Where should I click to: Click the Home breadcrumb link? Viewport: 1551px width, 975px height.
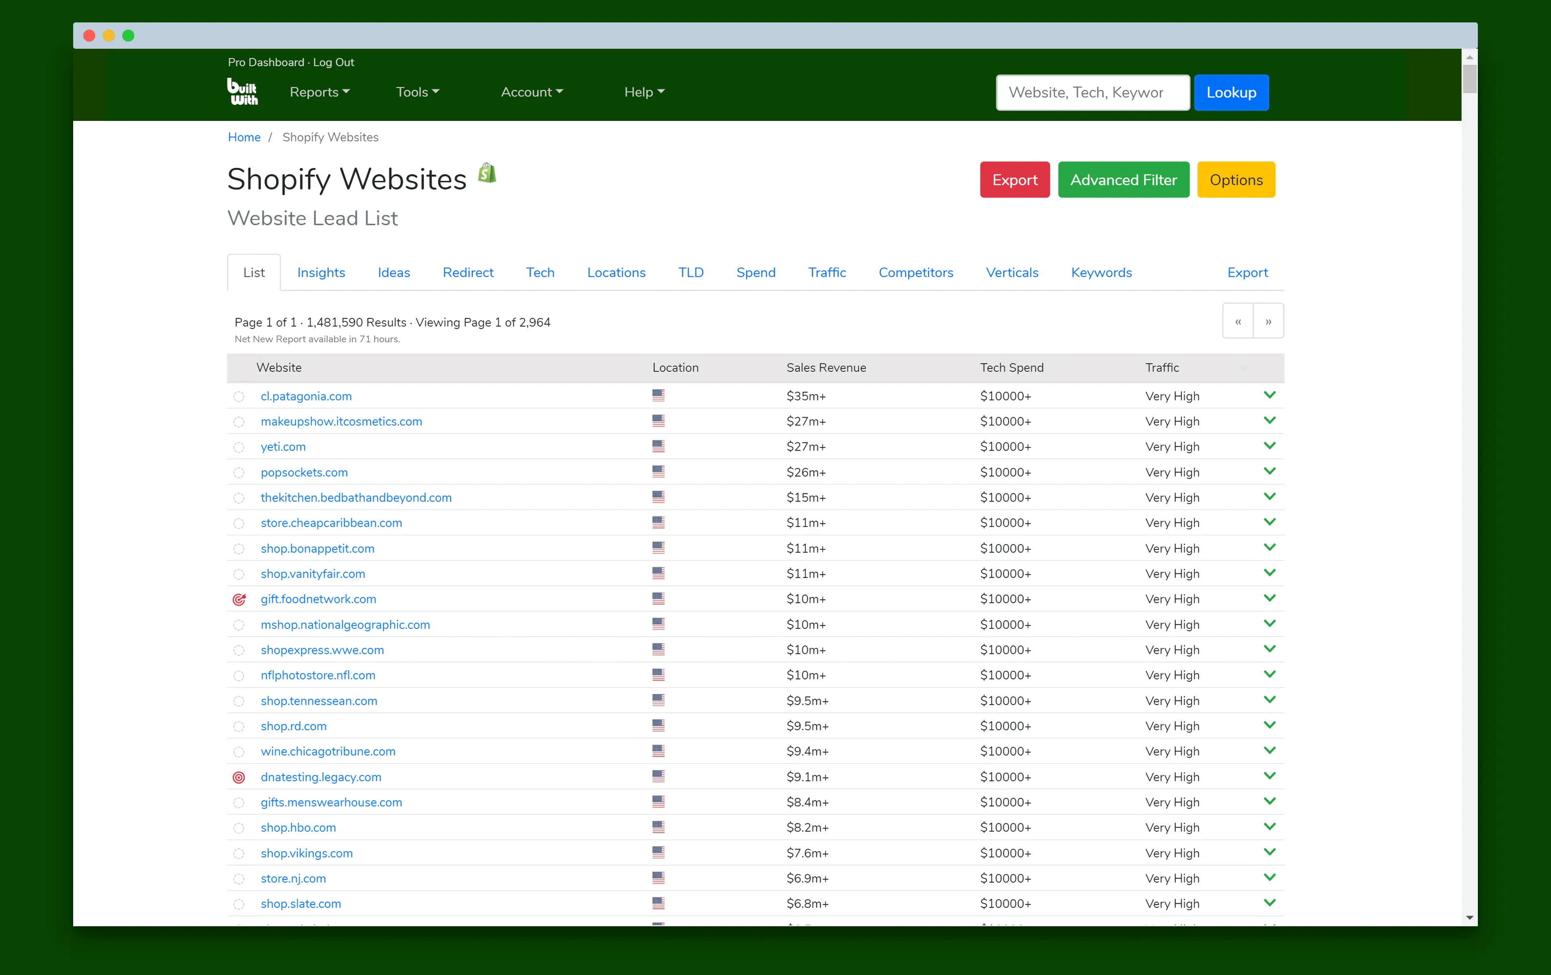coord(244,137)
